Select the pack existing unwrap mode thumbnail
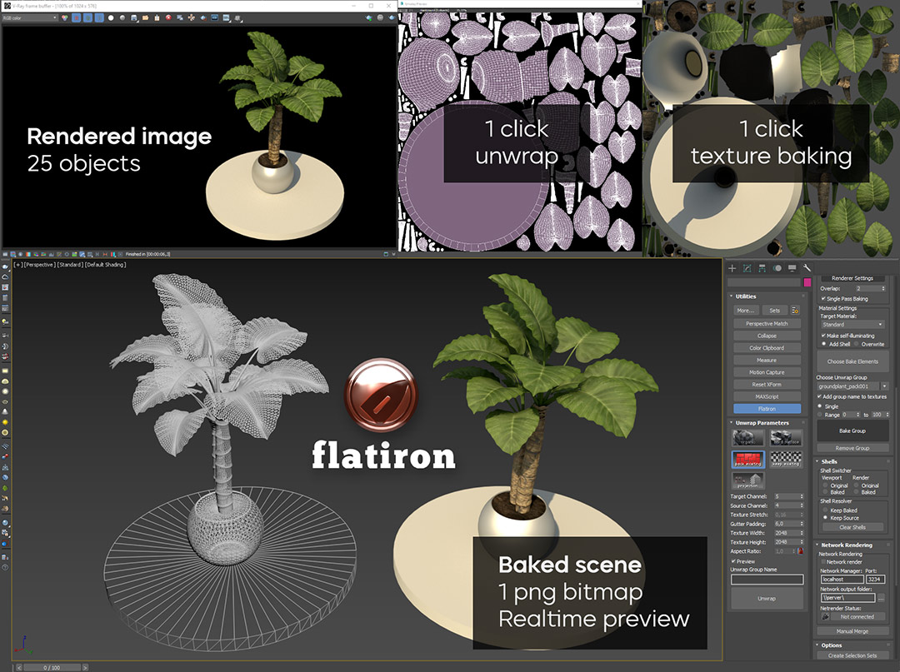 pyautogui.click(x=747, y=460)
